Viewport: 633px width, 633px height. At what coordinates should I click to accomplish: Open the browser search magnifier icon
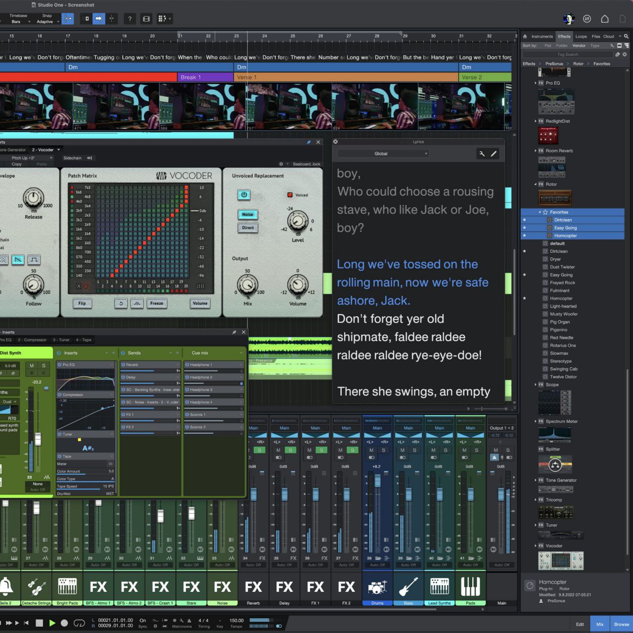(x=626, y=36)
